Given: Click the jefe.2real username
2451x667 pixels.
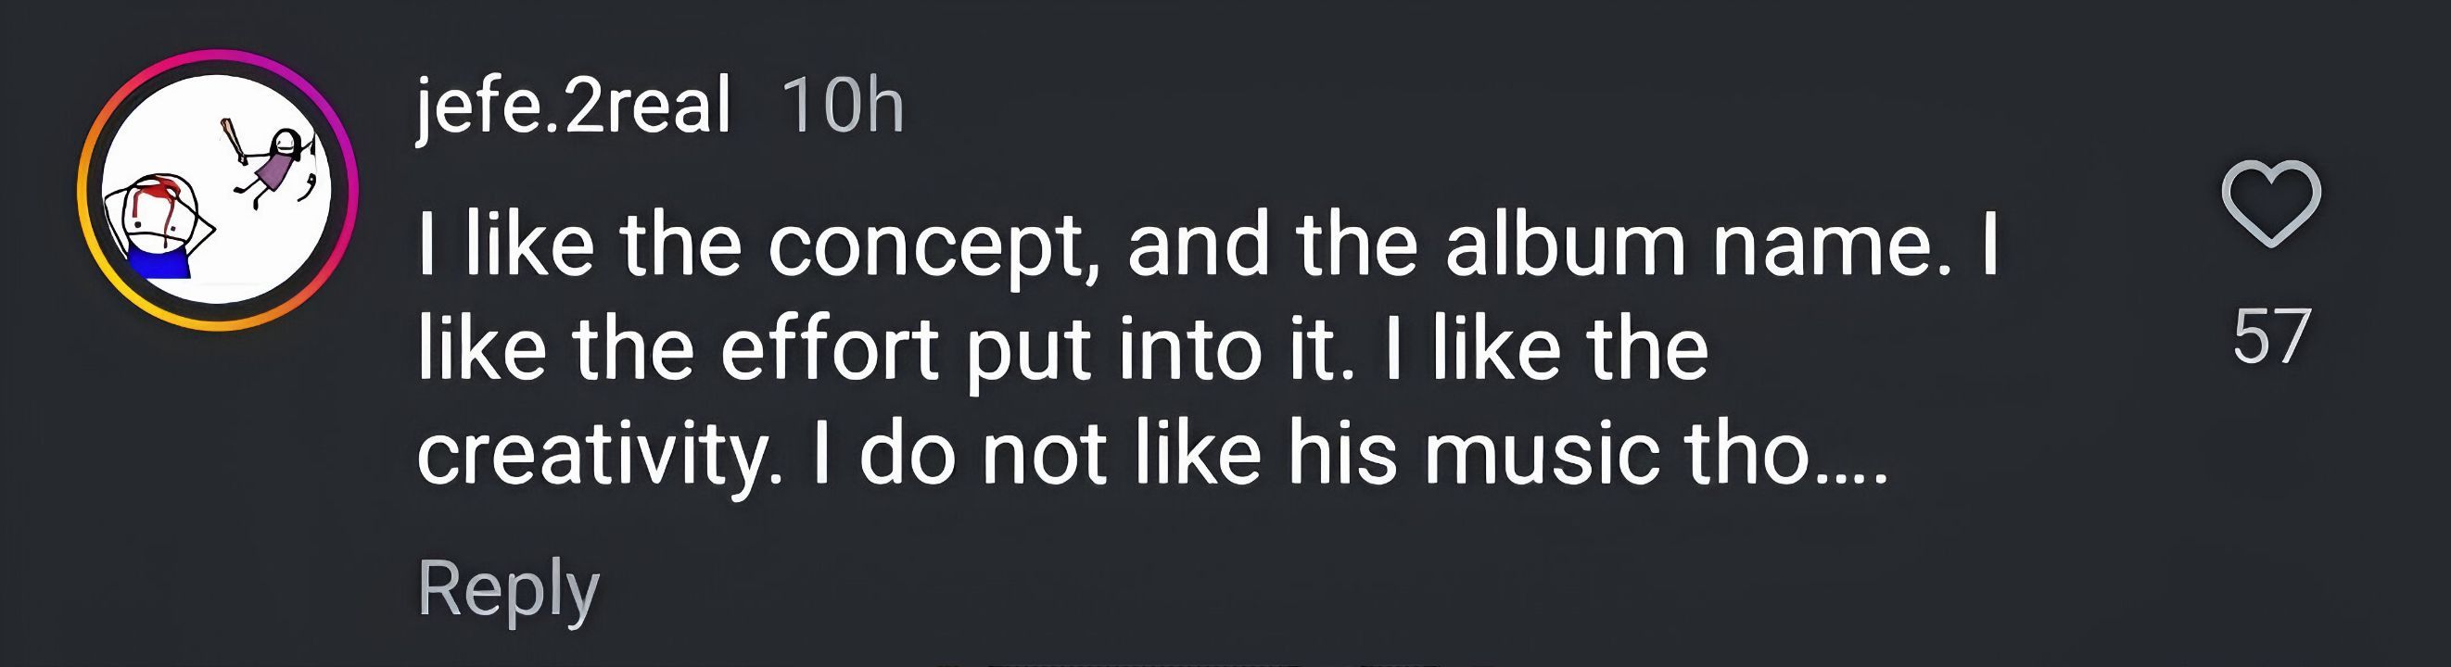Looking at the screenshot, I should tap(574, 105).
